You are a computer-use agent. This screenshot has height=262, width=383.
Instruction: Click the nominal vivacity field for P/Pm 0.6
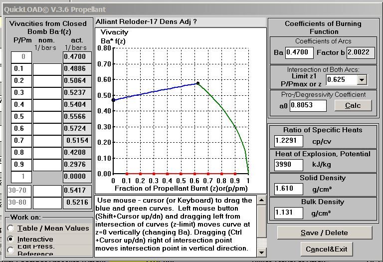coord(47,129)
